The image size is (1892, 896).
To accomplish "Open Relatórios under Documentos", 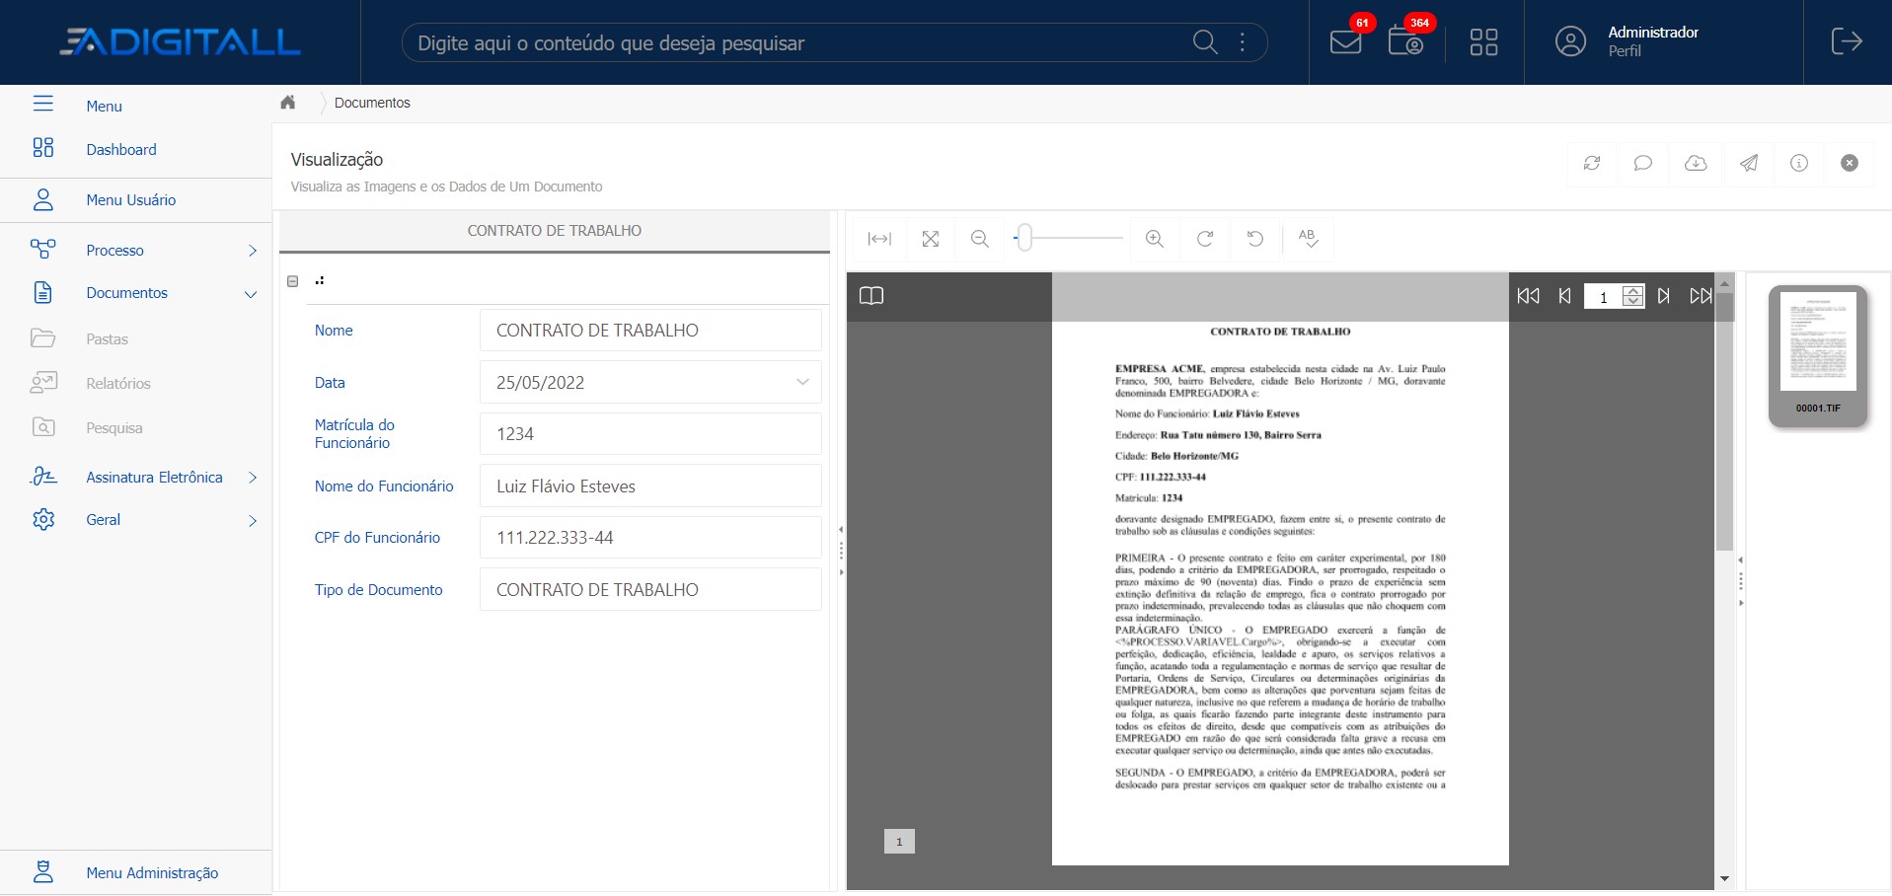I will pos(118,384).
